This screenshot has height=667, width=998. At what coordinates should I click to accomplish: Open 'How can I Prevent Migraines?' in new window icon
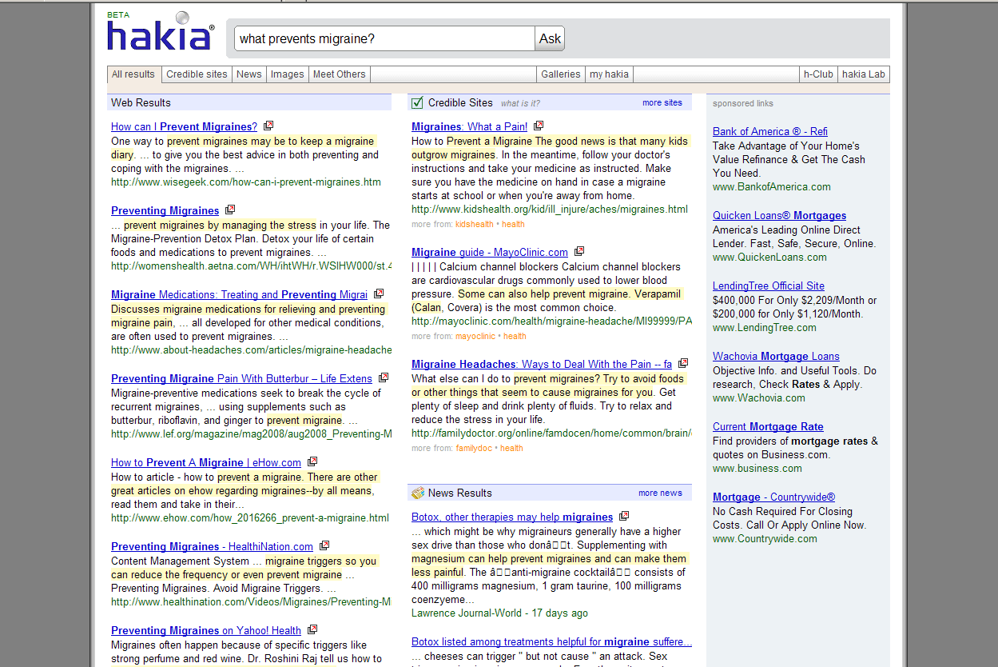coord(268,126)
